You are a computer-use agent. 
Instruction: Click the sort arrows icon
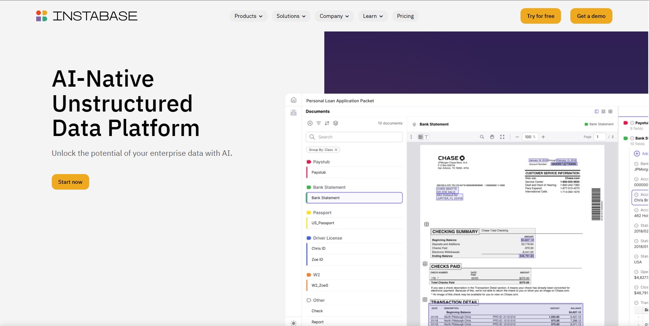pyautogui.click(x=327, y=123)
